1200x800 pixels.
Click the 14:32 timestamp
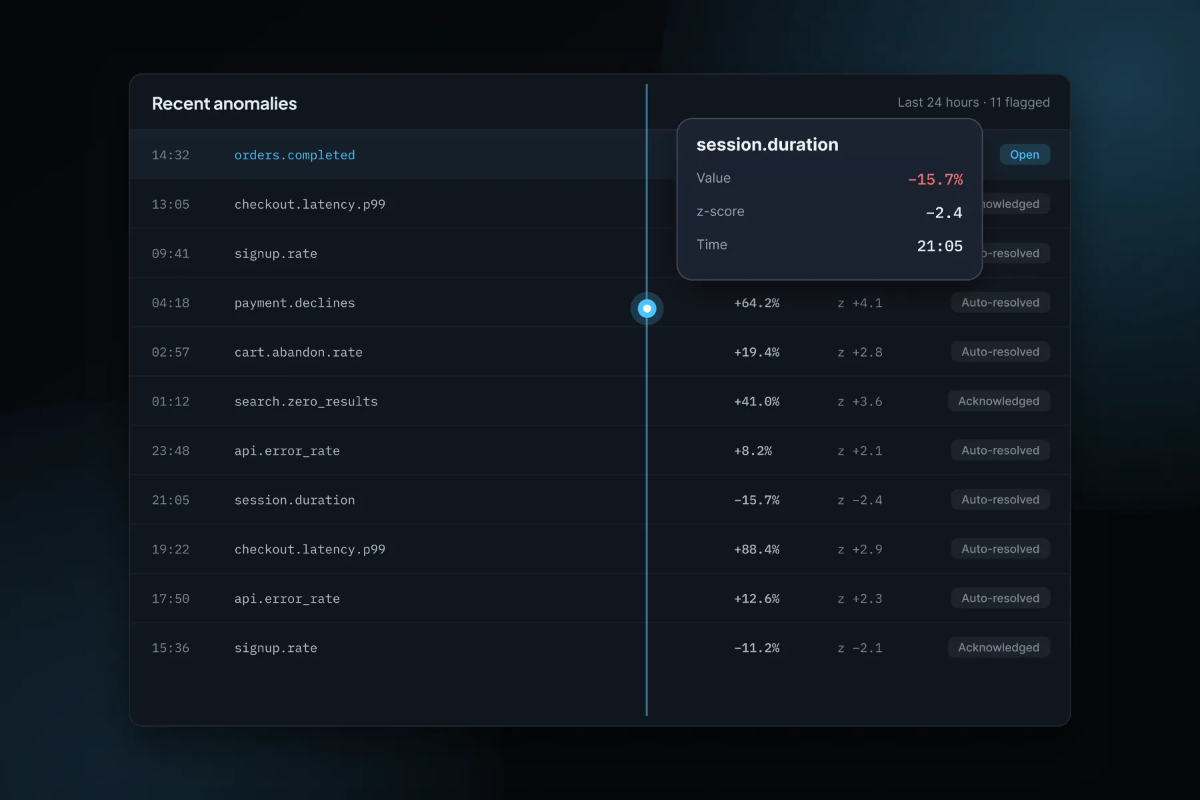(171, 155)
